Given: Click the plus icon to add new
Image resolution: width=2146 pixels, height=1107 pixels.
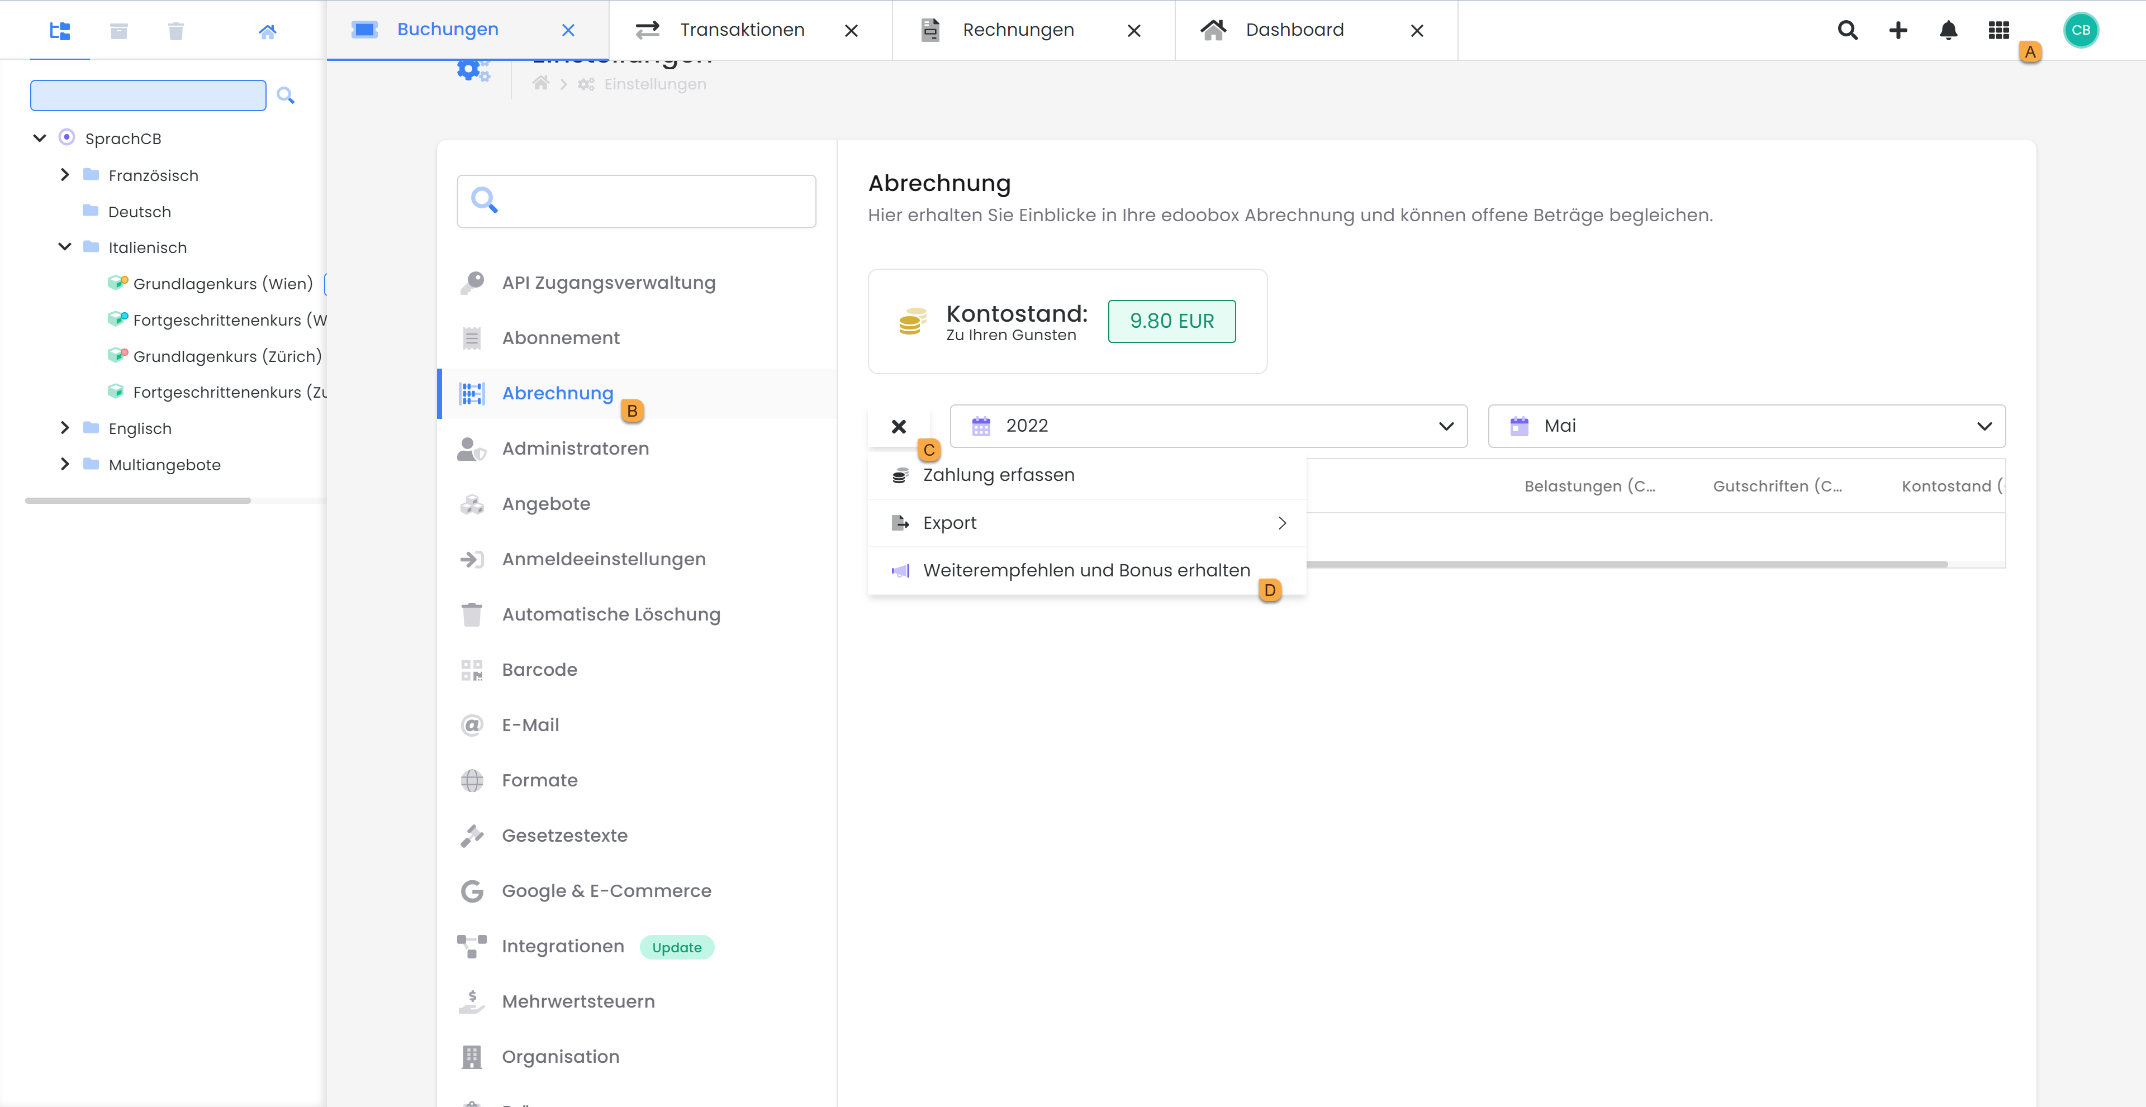Looking at the screenshot, I should click(1898, 31).
